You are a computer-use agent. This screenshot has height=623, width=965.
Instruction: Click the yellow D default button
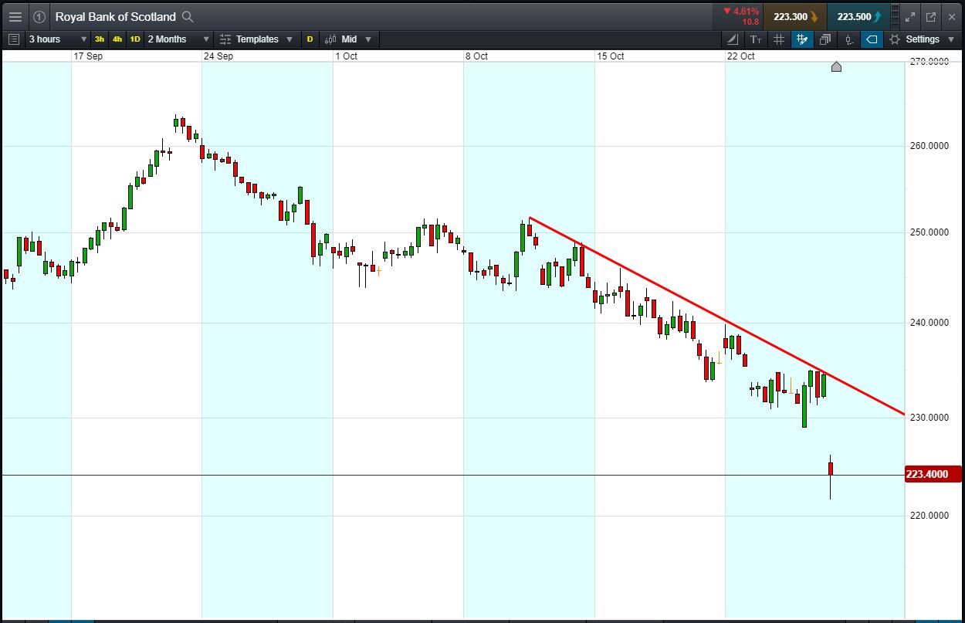click(x=310, y=39)
